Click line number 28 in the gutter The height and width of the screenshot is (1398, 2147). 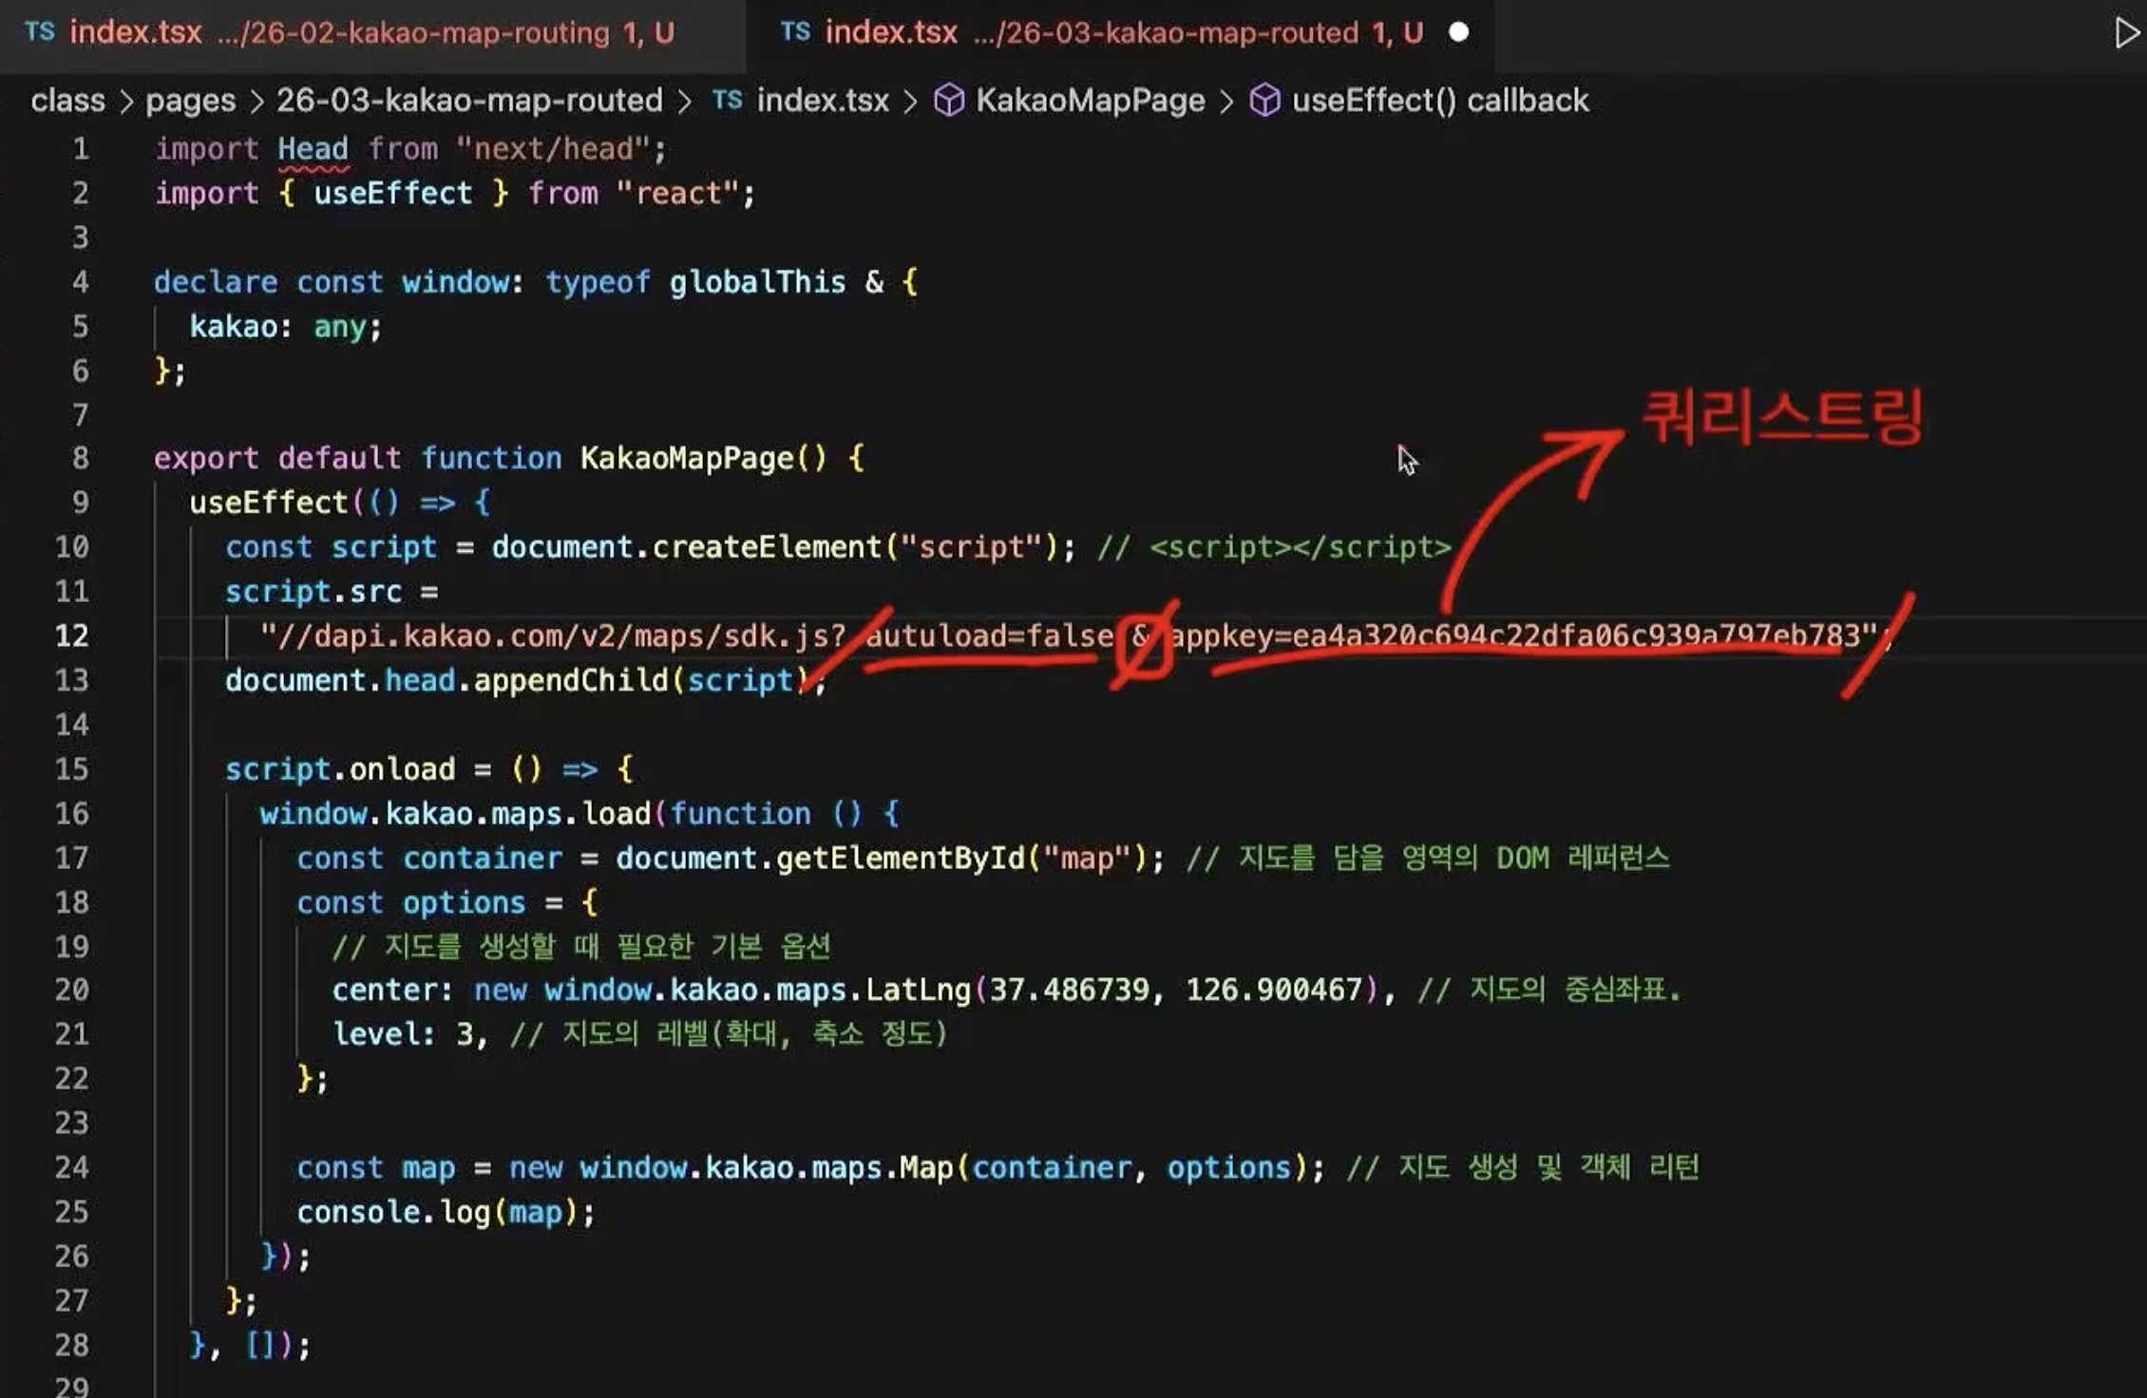point(72,1344)
